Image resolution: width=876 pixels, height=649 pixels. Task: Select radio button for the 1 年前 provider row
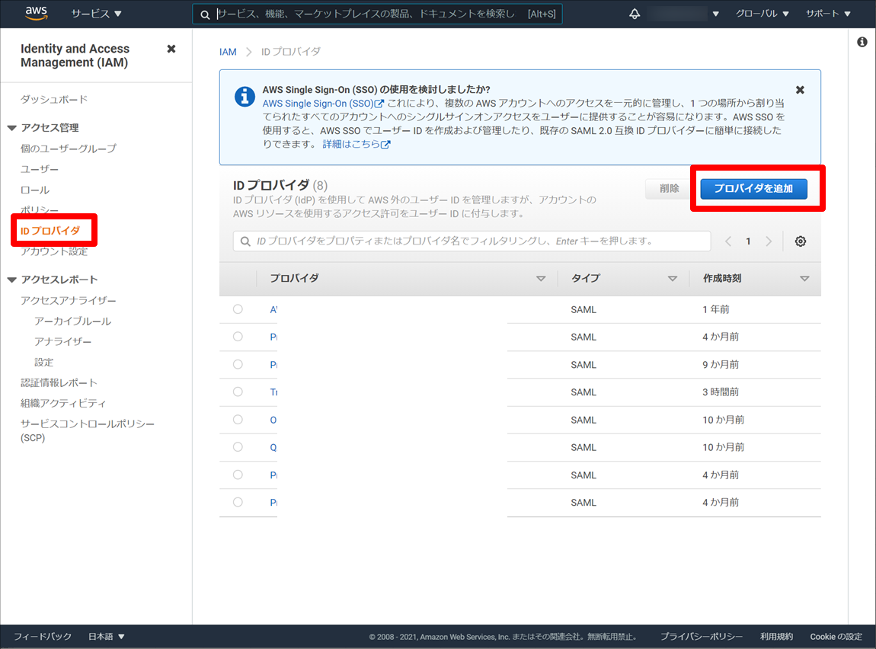point(238,309)
